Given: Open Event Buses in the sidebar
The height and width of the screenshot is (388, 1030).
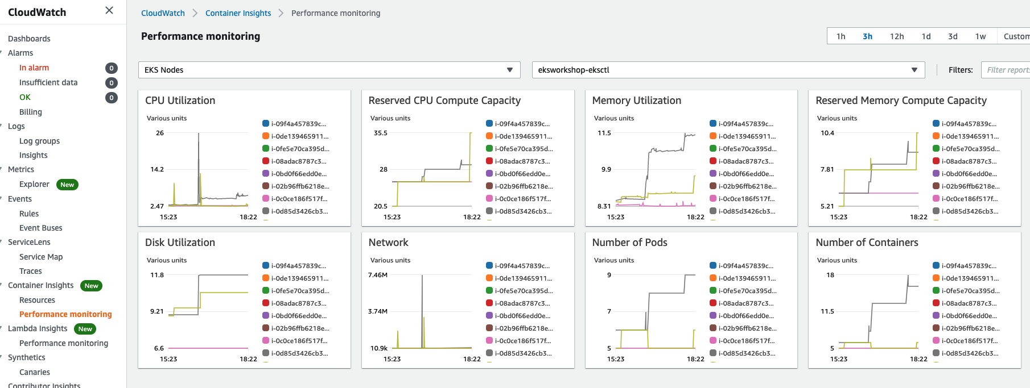Looking at the screenshot, I should point(41,228).
